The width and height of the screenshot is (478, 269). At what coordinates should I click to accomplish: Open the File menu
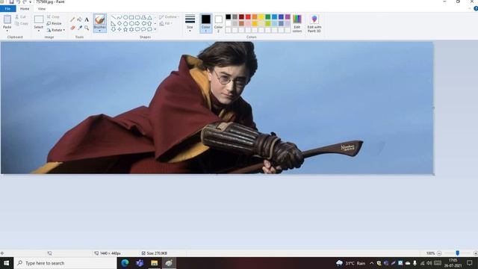(8, 9)
